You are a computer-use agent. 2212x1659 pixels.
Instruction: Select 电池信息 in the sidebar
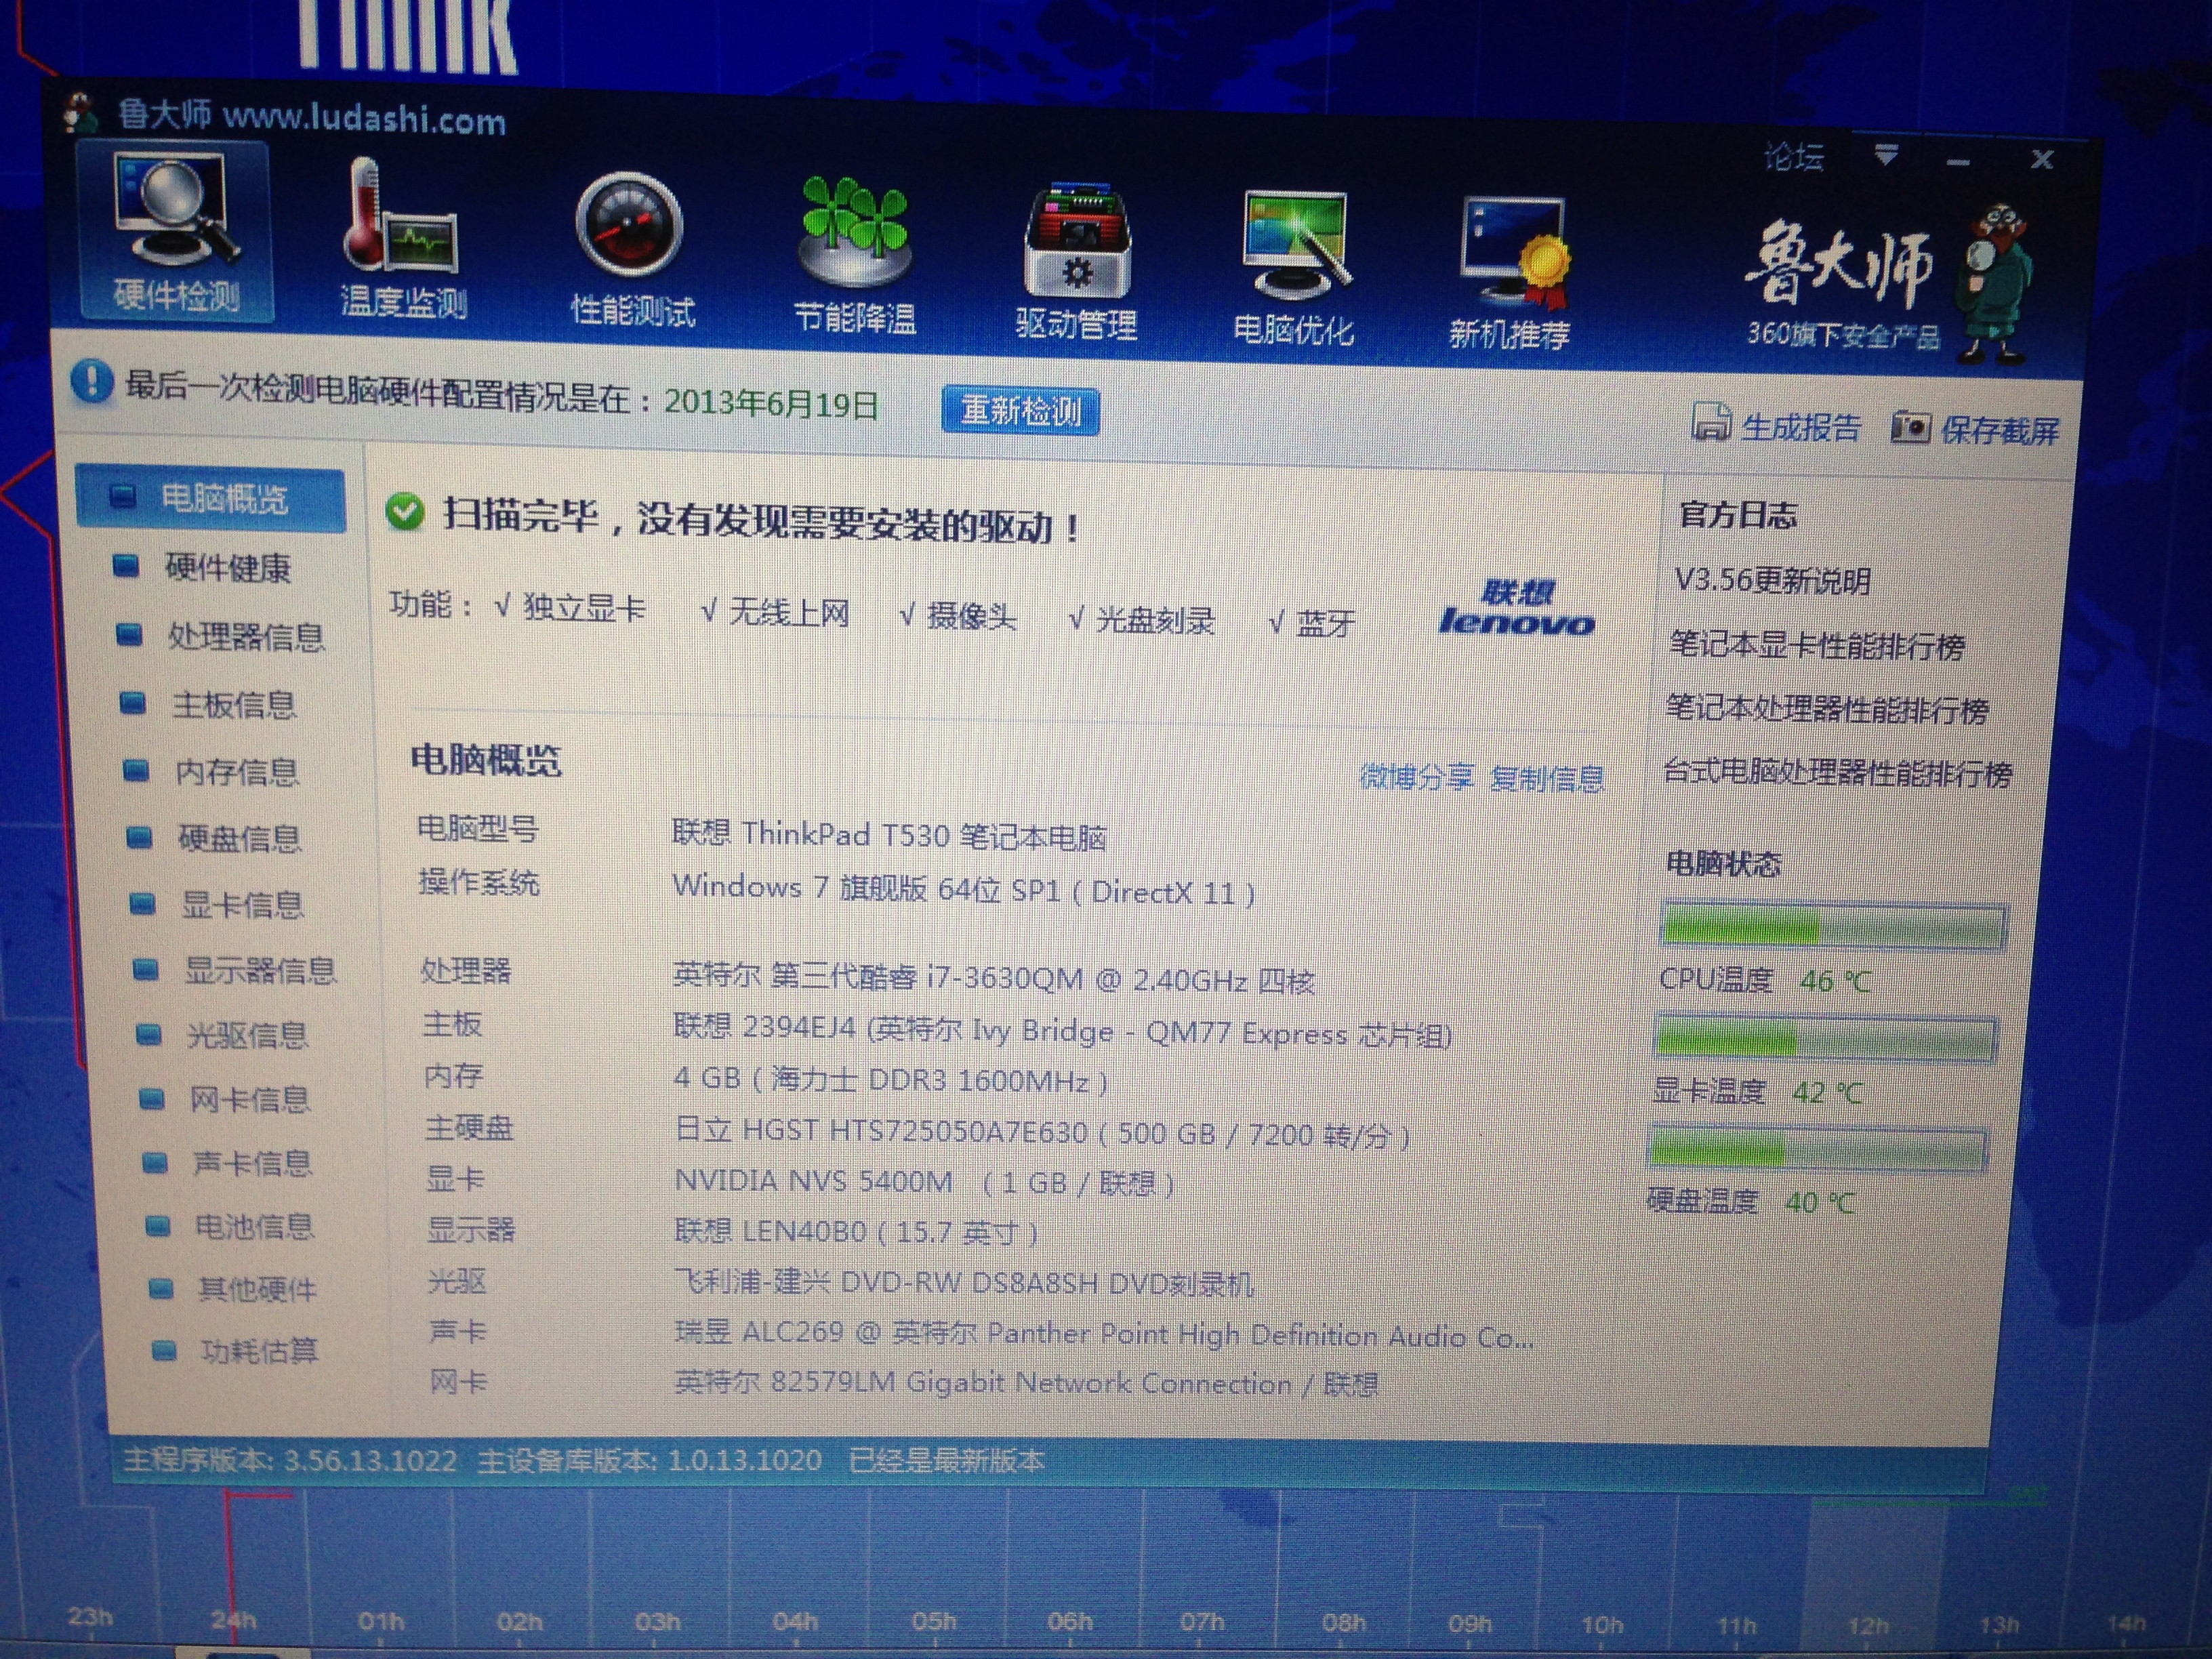[x=255, y=1226]
